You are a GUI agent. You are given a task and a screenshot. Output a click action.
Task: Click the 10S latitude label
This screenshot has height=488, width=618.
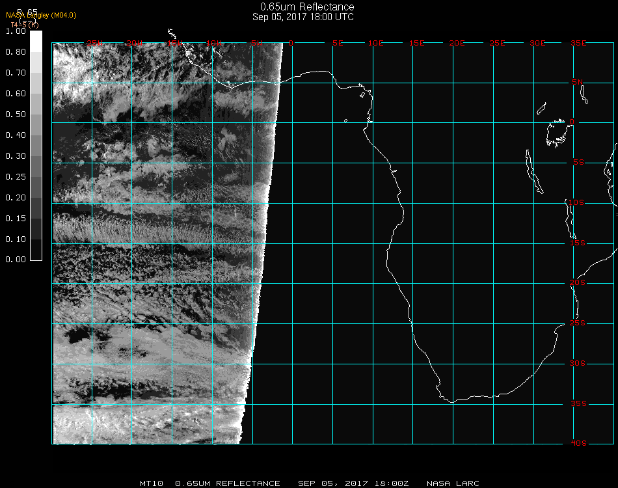[576, 202]
